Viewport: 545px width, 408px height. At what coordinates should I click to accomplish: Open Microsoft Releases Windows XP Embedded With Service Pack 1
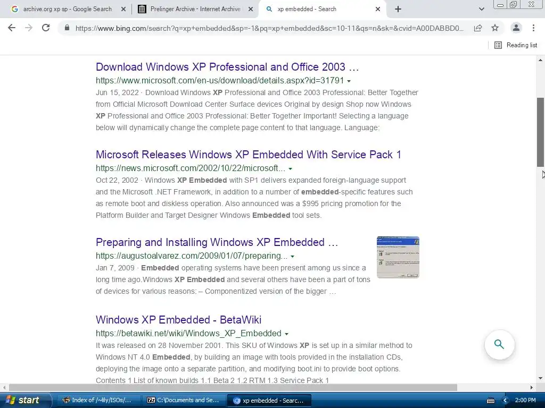[x=248, y=155]
